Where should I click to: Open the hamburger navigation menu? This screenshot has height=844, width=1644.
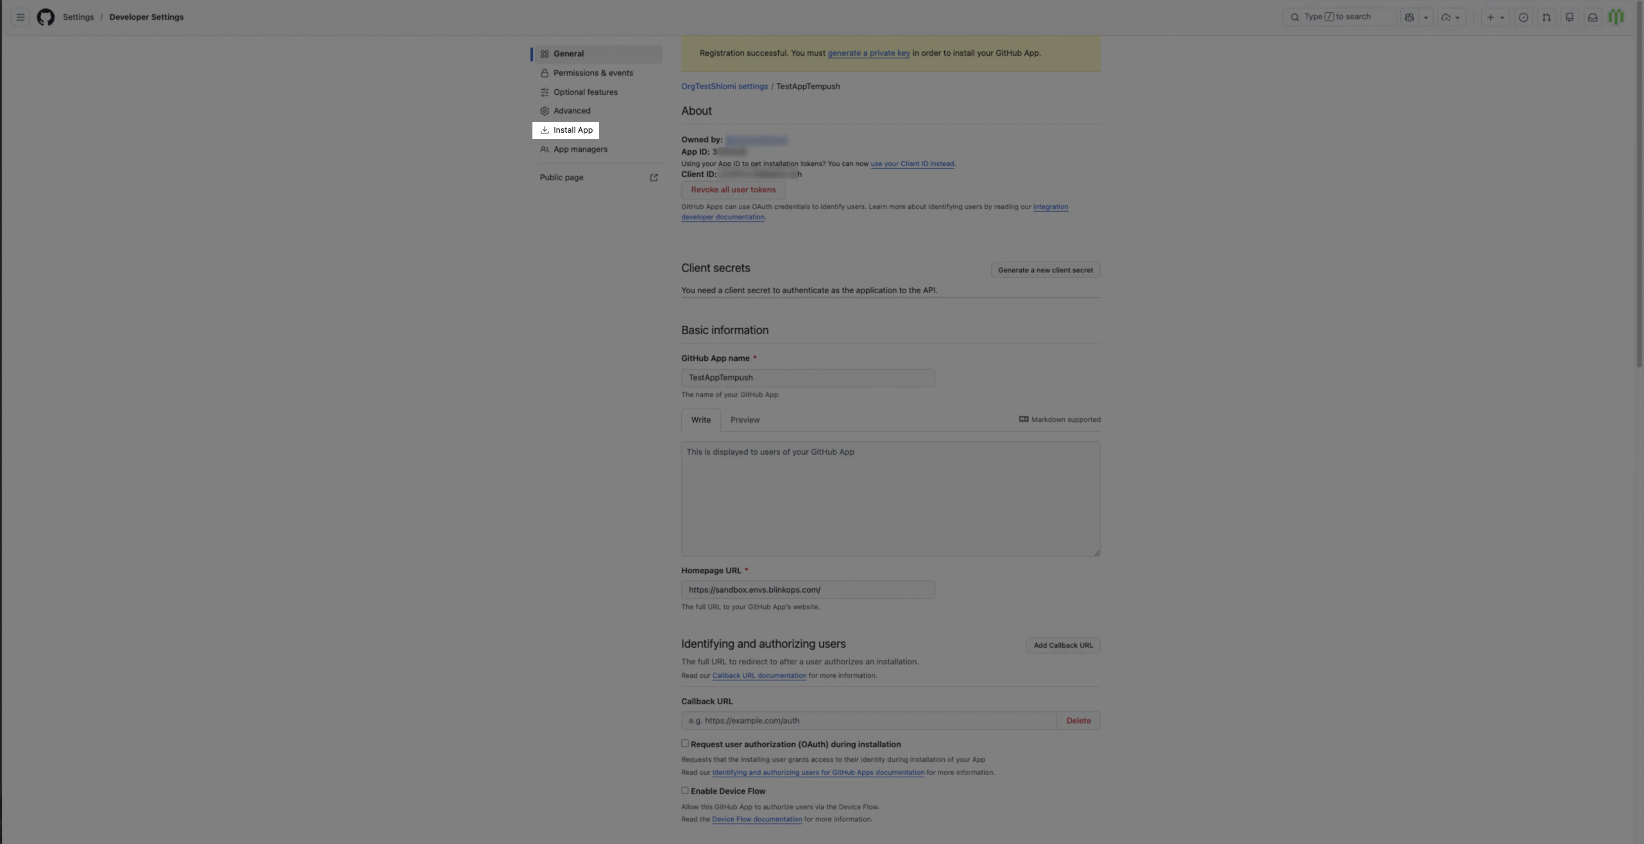(x=20, y=17)
